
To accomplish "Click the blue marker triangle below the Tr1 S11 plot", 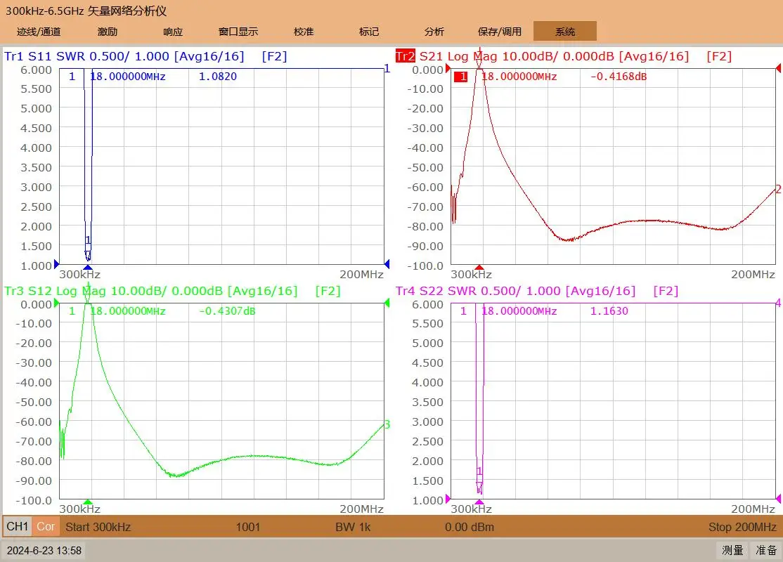I will click(88, 268).
